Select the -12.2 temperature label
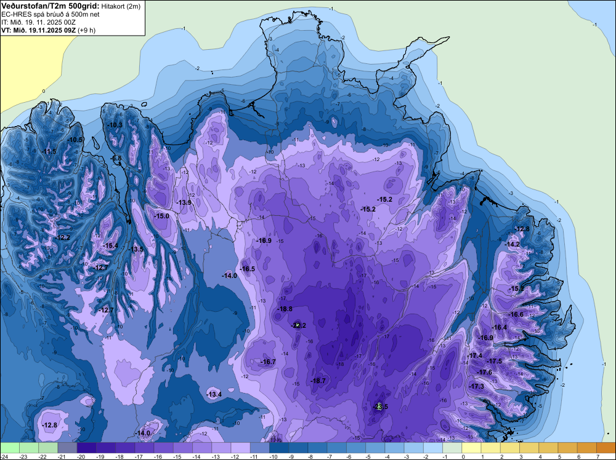616x460 pixels. 62,237
